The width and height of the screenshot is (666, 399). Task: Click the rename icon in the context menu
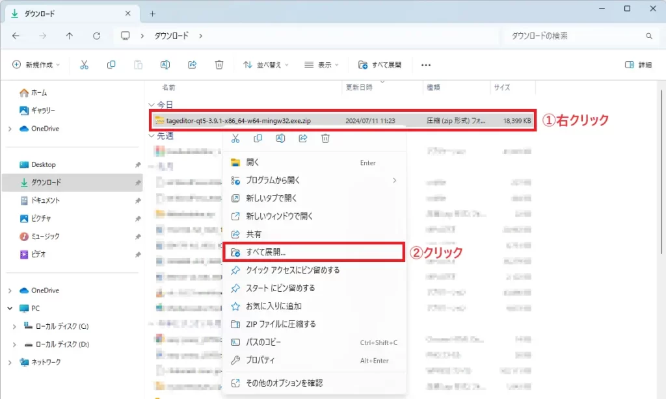280,138
